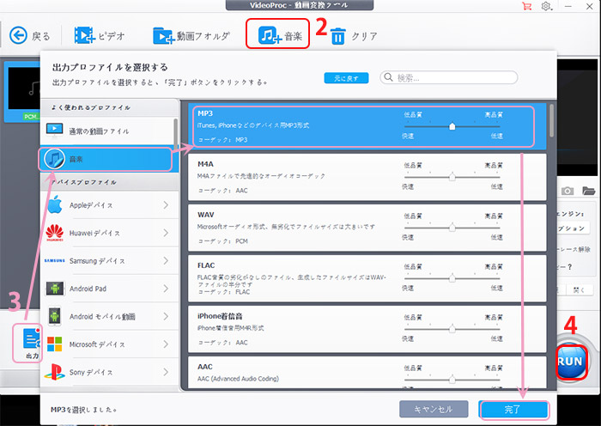
Task: Expand the Appleデバイス chevron
Action: pos(166,205)
